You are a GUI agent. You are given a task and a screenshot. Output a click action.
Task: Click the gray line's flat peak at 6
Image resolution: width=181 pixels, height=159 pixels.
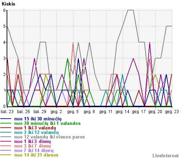pos(131,10)
